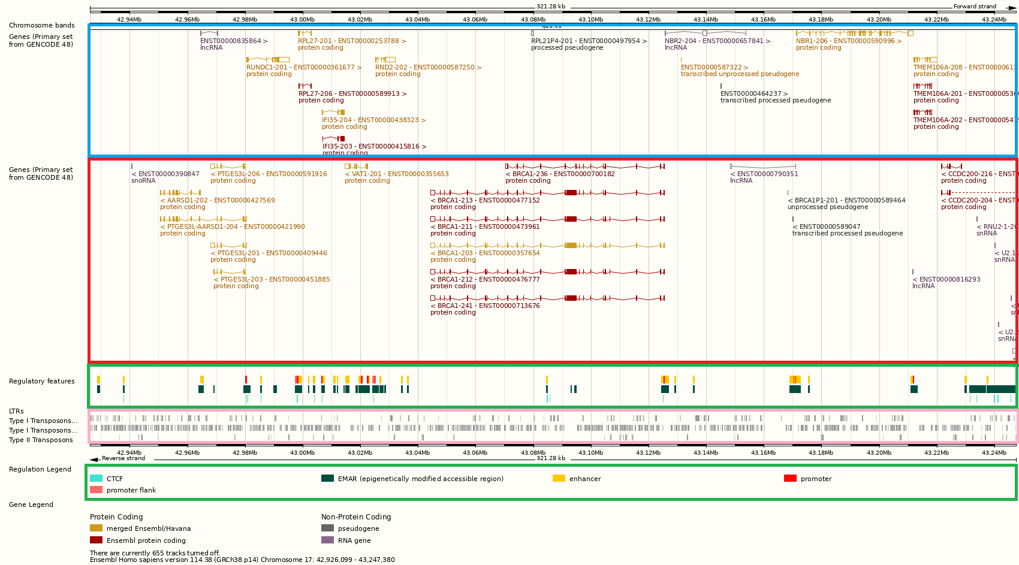Open the NBR1-206 ENST00000590996 transcript label
The height and width of the screenshot is (565, 1019).
(x=848, y=41)
